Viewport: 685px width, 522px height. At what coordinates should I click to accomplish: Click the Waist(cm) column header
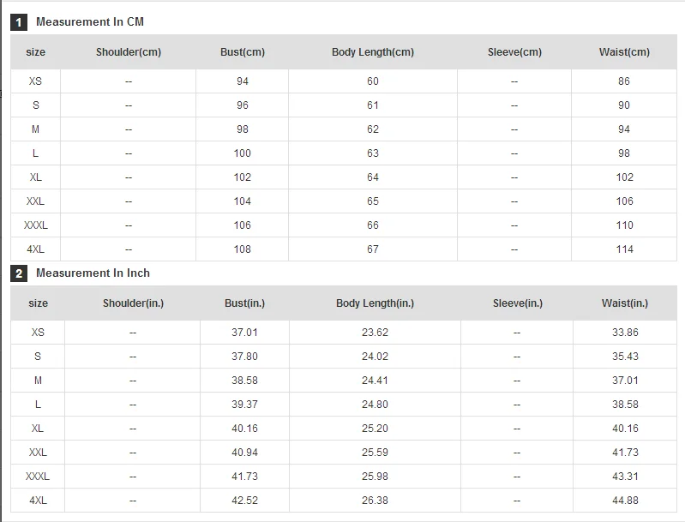tap(624, 52)
